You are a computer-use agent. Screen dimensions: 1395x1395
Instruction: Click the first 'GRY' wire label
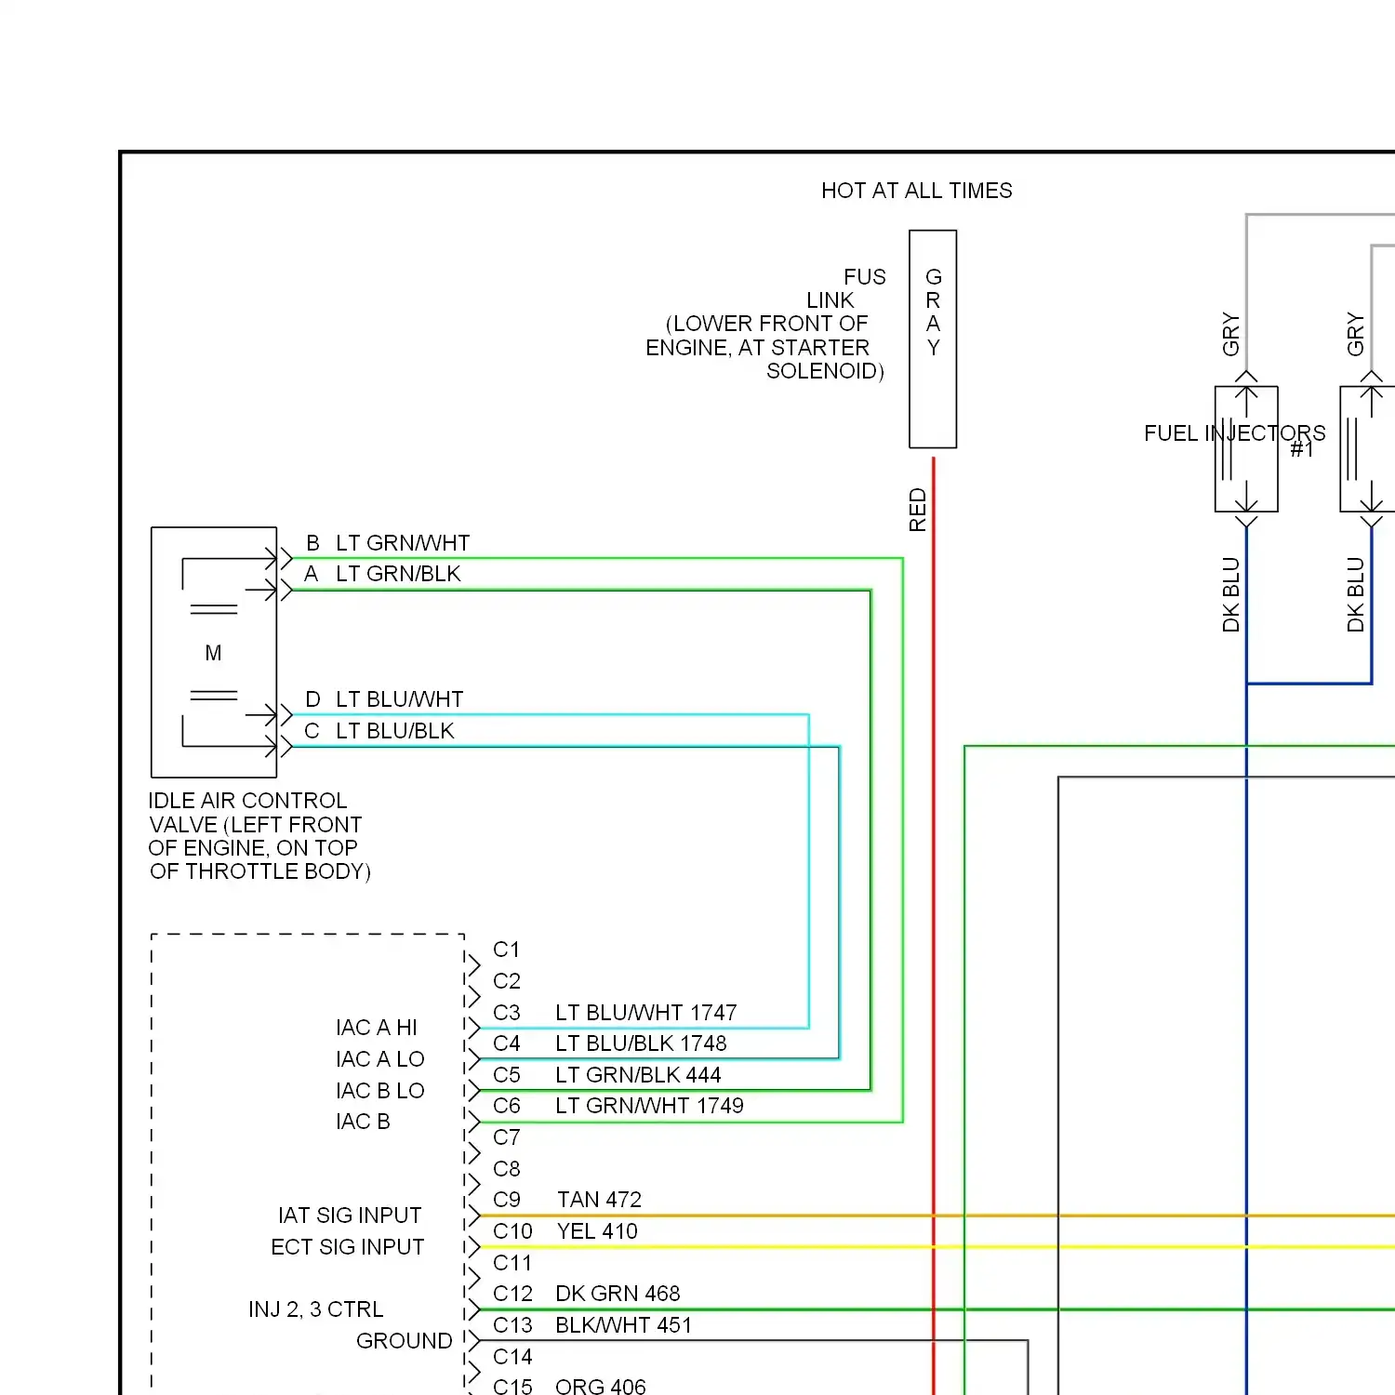[x=1231, y=334]
